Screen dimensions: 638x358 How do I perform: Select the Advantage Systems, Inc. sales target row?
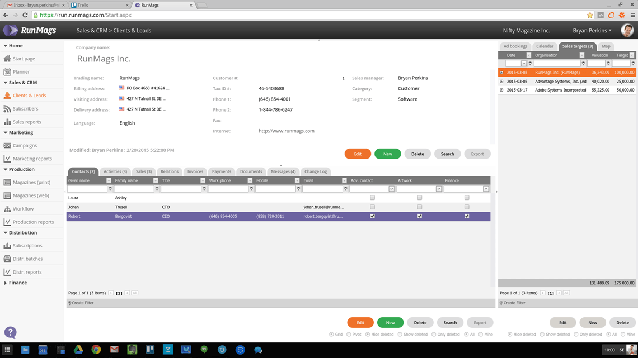click(567, 82)
